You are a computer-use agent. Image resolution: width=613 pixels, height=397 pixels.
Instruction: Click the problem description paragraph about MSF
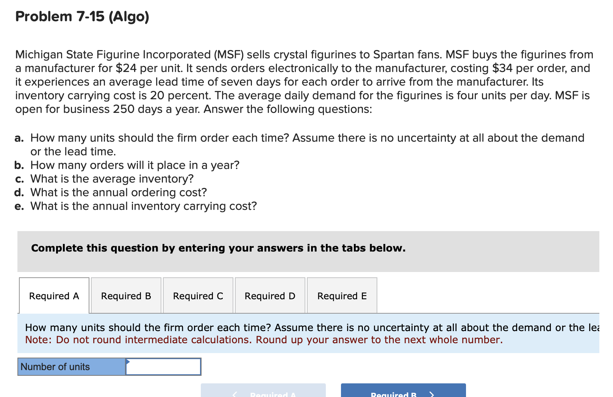point(303,82)
